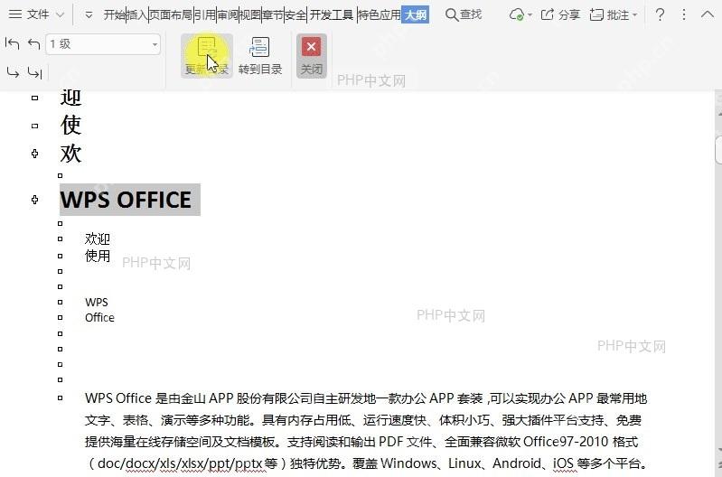The width and height of the screenshot is (722, 477).
Task: Select the bullet beside the WPS Office paragraph
Action: [x=61, y=397]
